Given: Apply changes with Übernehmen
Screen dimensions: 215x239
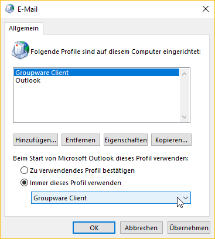Looking at the screenshot, I should pyautogui.click(x=189, y=228).
